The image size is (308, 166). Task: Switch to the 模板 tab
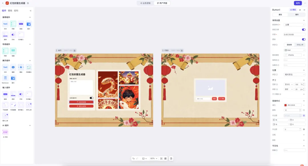[x=10, y=11]
